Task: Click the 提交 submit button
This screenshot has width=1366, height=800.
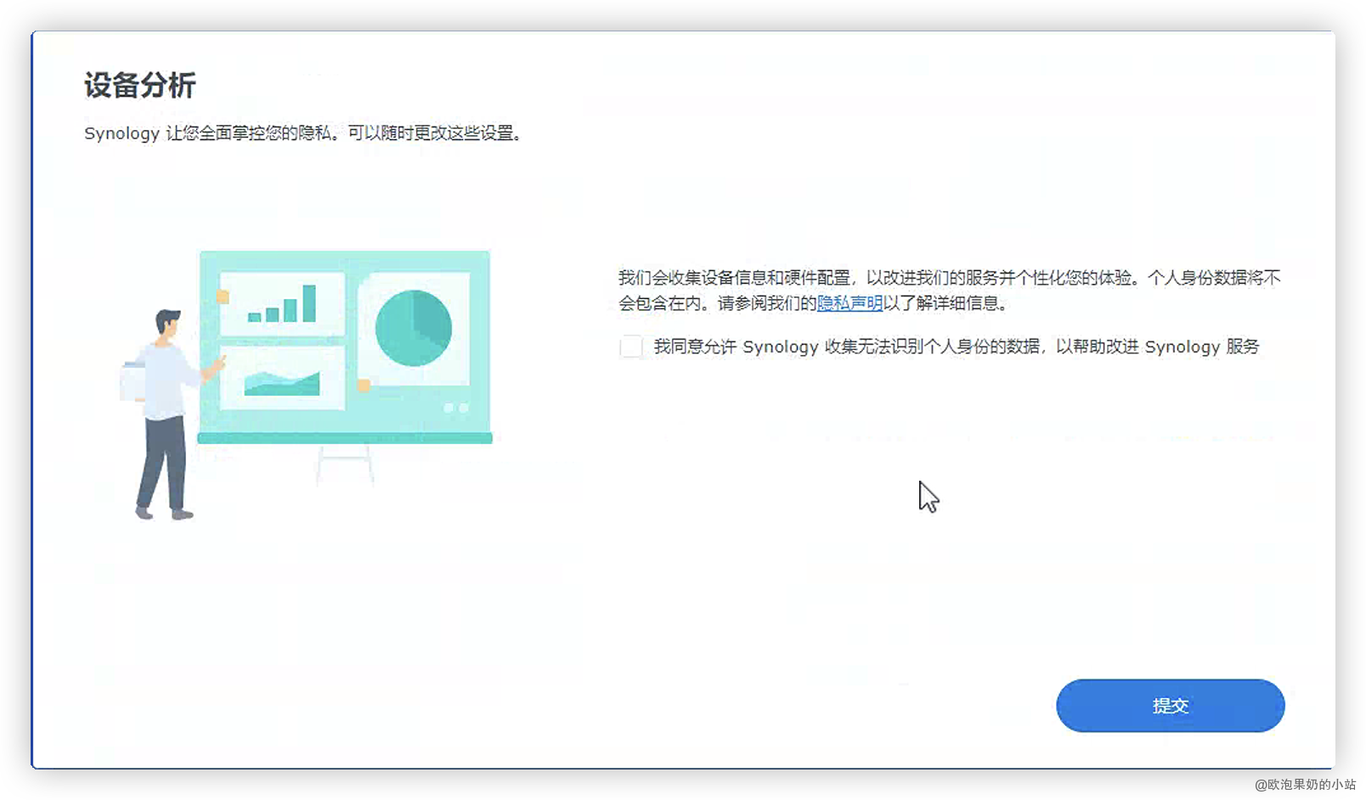Action: (1170, 706)
